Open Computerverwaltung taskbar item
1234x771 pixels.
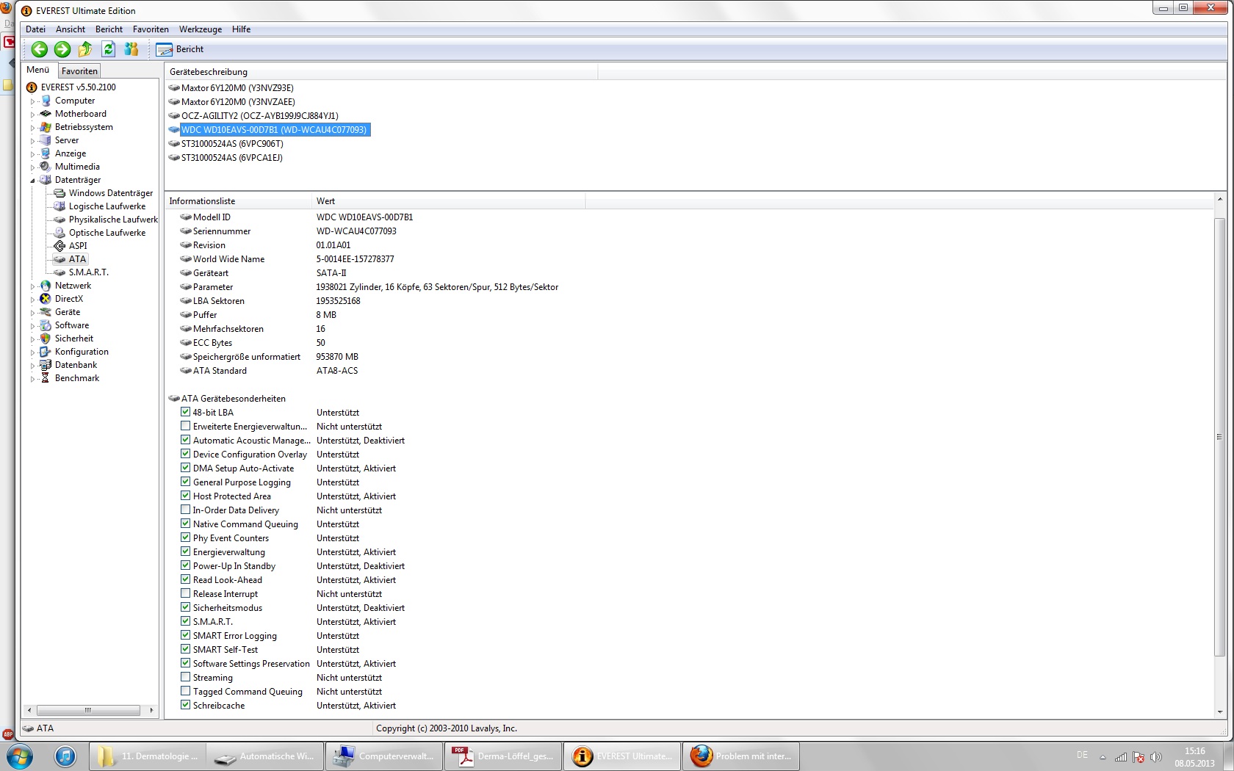(384, 756)
